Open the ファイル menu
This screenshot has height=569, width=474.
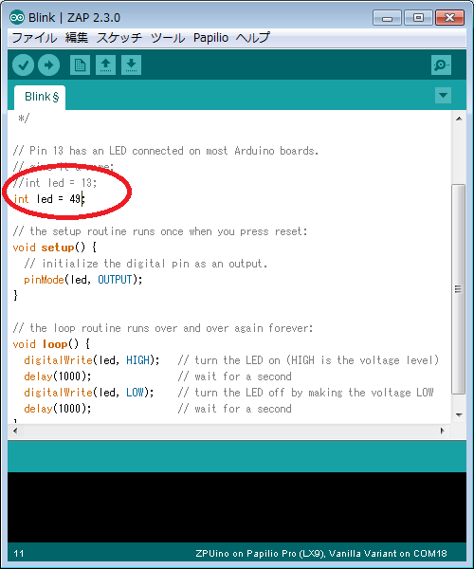(x=34, y=37)
